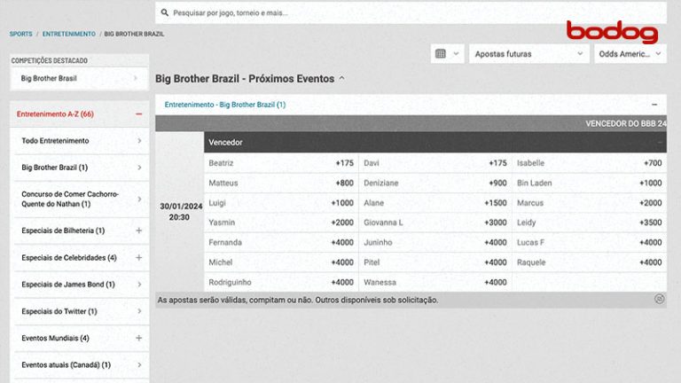Click the search magnifier icon
The image size is (681, 383).
pos(165,13)
